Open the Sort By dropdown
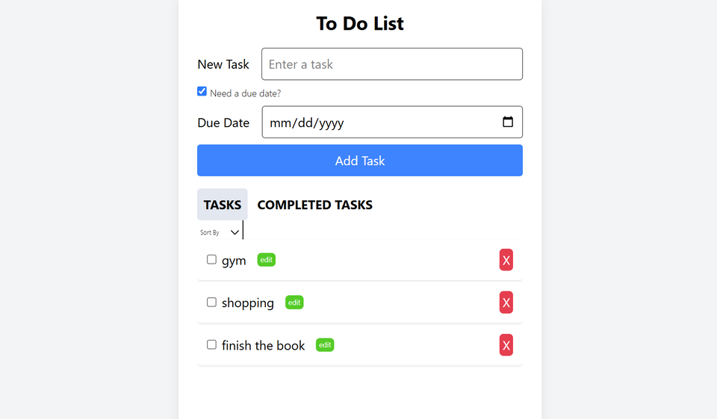Screen dimensions: 717x419 (220, 232)
